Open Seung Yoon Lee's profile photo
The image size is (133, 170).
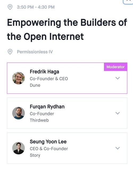pyautogui.click(x=19, y=148)
